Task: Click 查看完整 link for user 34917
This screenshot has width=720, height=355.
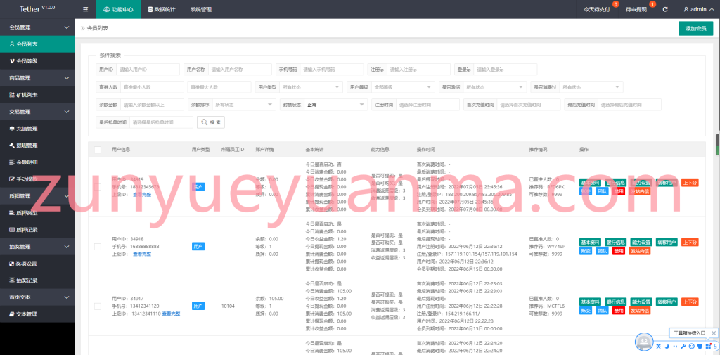Action: (x=171, y=314)
